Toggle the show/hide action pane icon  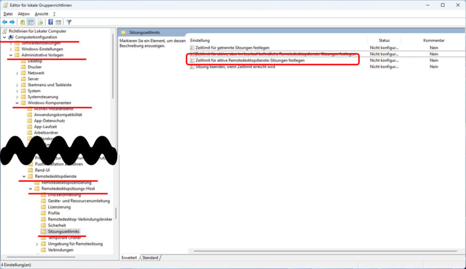[x=59, y=22]
